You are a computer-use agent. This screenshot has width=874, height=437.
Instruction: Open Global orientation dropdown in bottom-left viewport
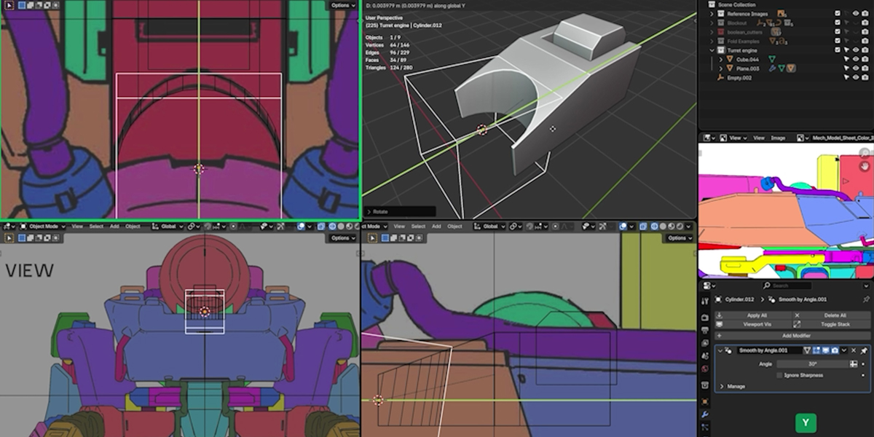168,227
